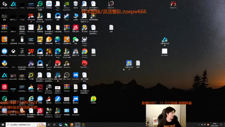Open the Baidu Netdisk cloud shortcut
This screenshot has width=225, height=127.
click(49, 5)
